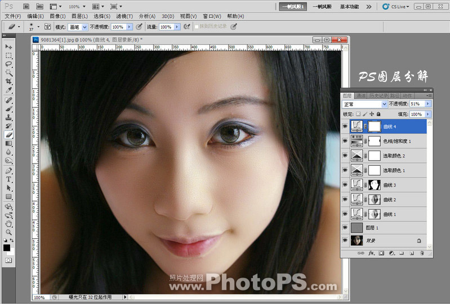Image resolution: width=450 pixels, height=304 pixels.
Task: Select the Spot Healing Brush tool
Action: click(x=8, y=100)
